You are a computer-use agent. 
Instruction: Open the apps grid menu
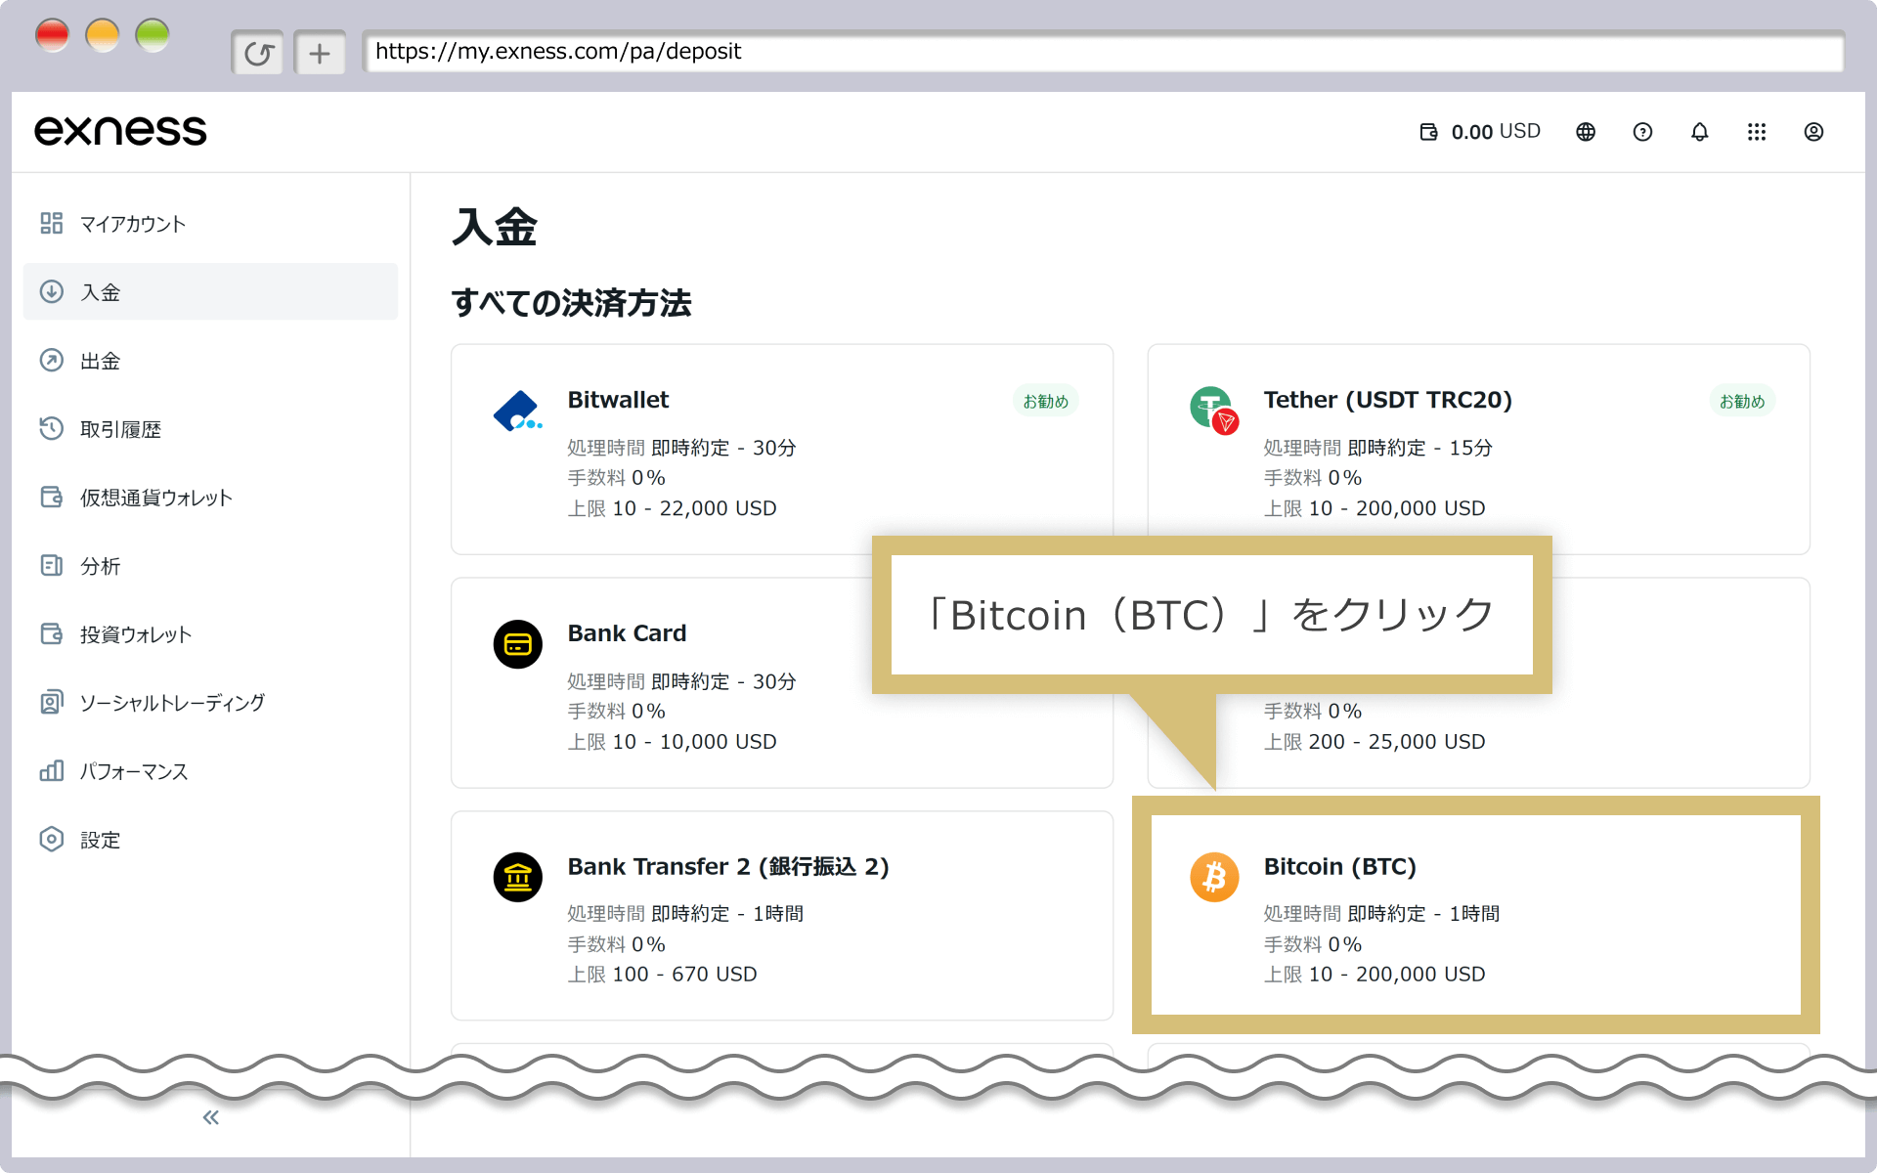[x=1757, y=132]
